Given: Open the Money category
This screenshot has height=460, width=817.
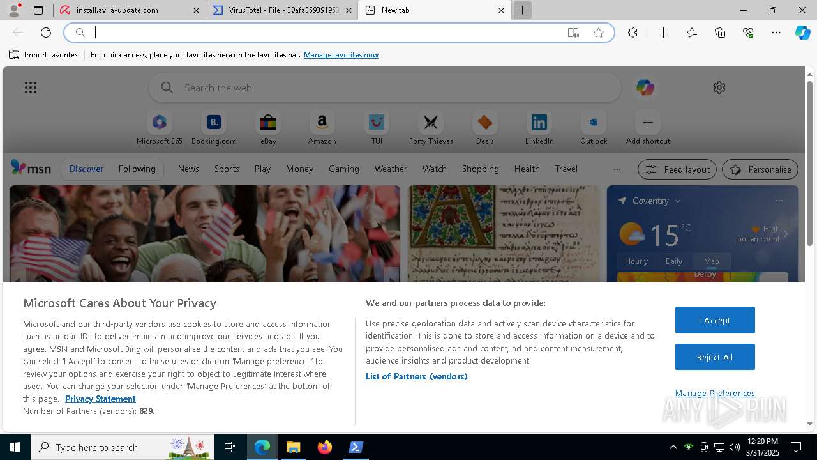Looking at the screenshot, I should (299, 169).
